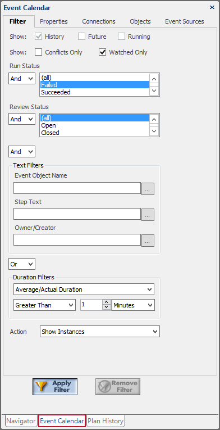This screenshot has width=220, height=430.
Task: Open the Review Status And operator dropdown
Action: tap(22, 119)
